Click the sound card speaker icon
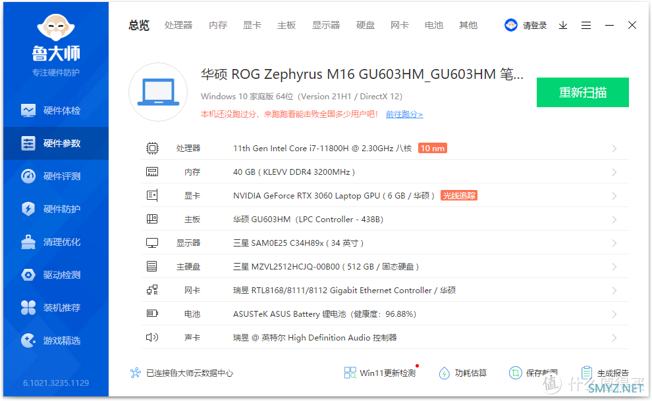Image resolution: width=652 pixels, height=401 pixels. click(x=152, y=337)
